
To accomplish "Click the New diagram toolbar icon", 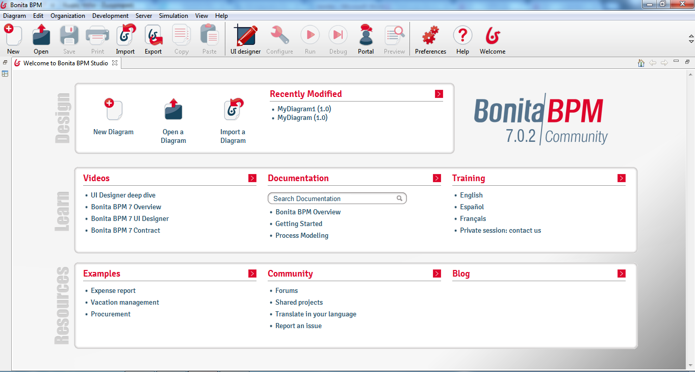I will pos(13,35).
